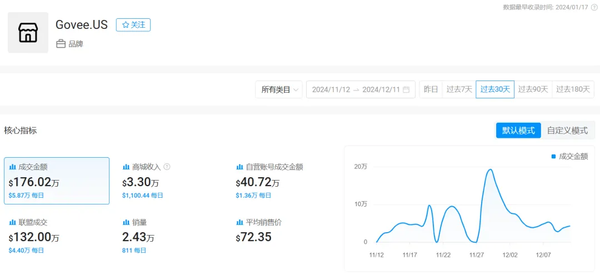The width and height of the screenshot is (600, 275).
Task: Click the bar chart icon beside 销量
Action: [126, 223]
